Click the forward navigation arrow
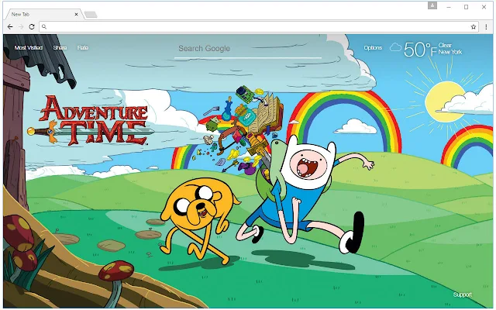The height and width of the screenshot is (310, 496). point(21,27)
